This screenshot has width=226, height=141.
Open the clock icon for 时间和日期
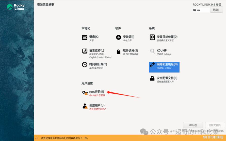pyautogui.click(x=85, y=65)
